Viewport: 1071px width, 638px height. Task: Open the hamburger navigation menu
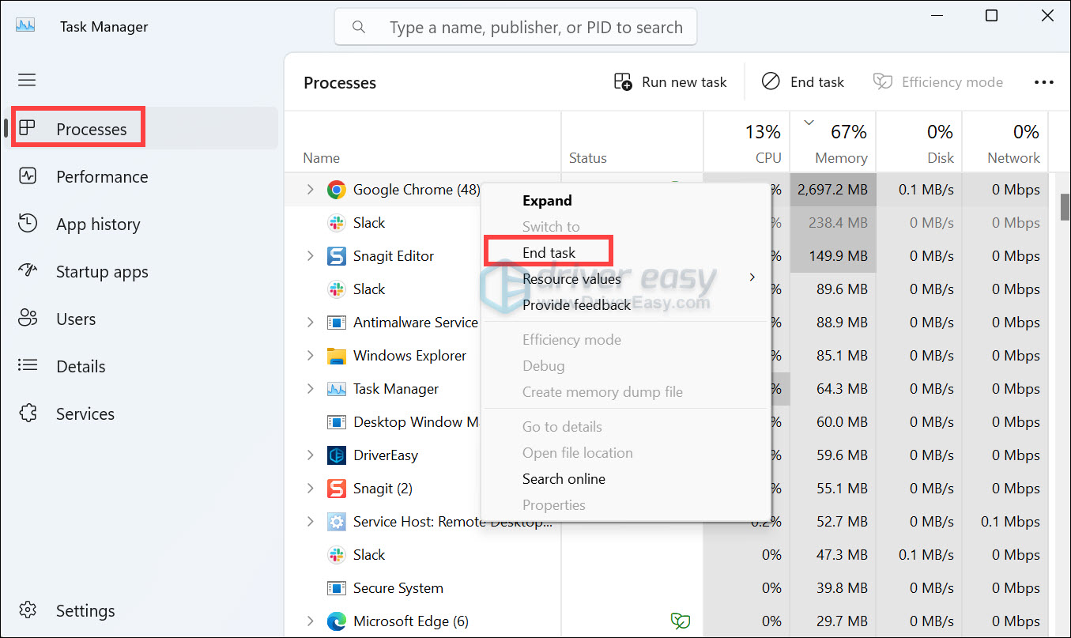27,80
